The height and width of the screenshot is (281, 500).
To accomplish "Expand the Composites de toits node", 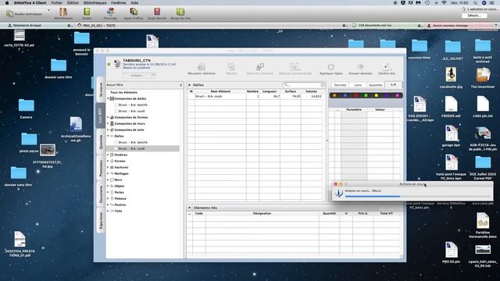I will coord(108,130).
